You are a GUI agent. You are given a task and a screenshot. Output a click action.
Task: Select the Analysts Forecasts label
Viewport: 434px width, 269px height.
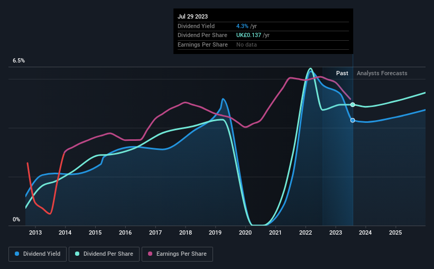click(x=382, y=73)
